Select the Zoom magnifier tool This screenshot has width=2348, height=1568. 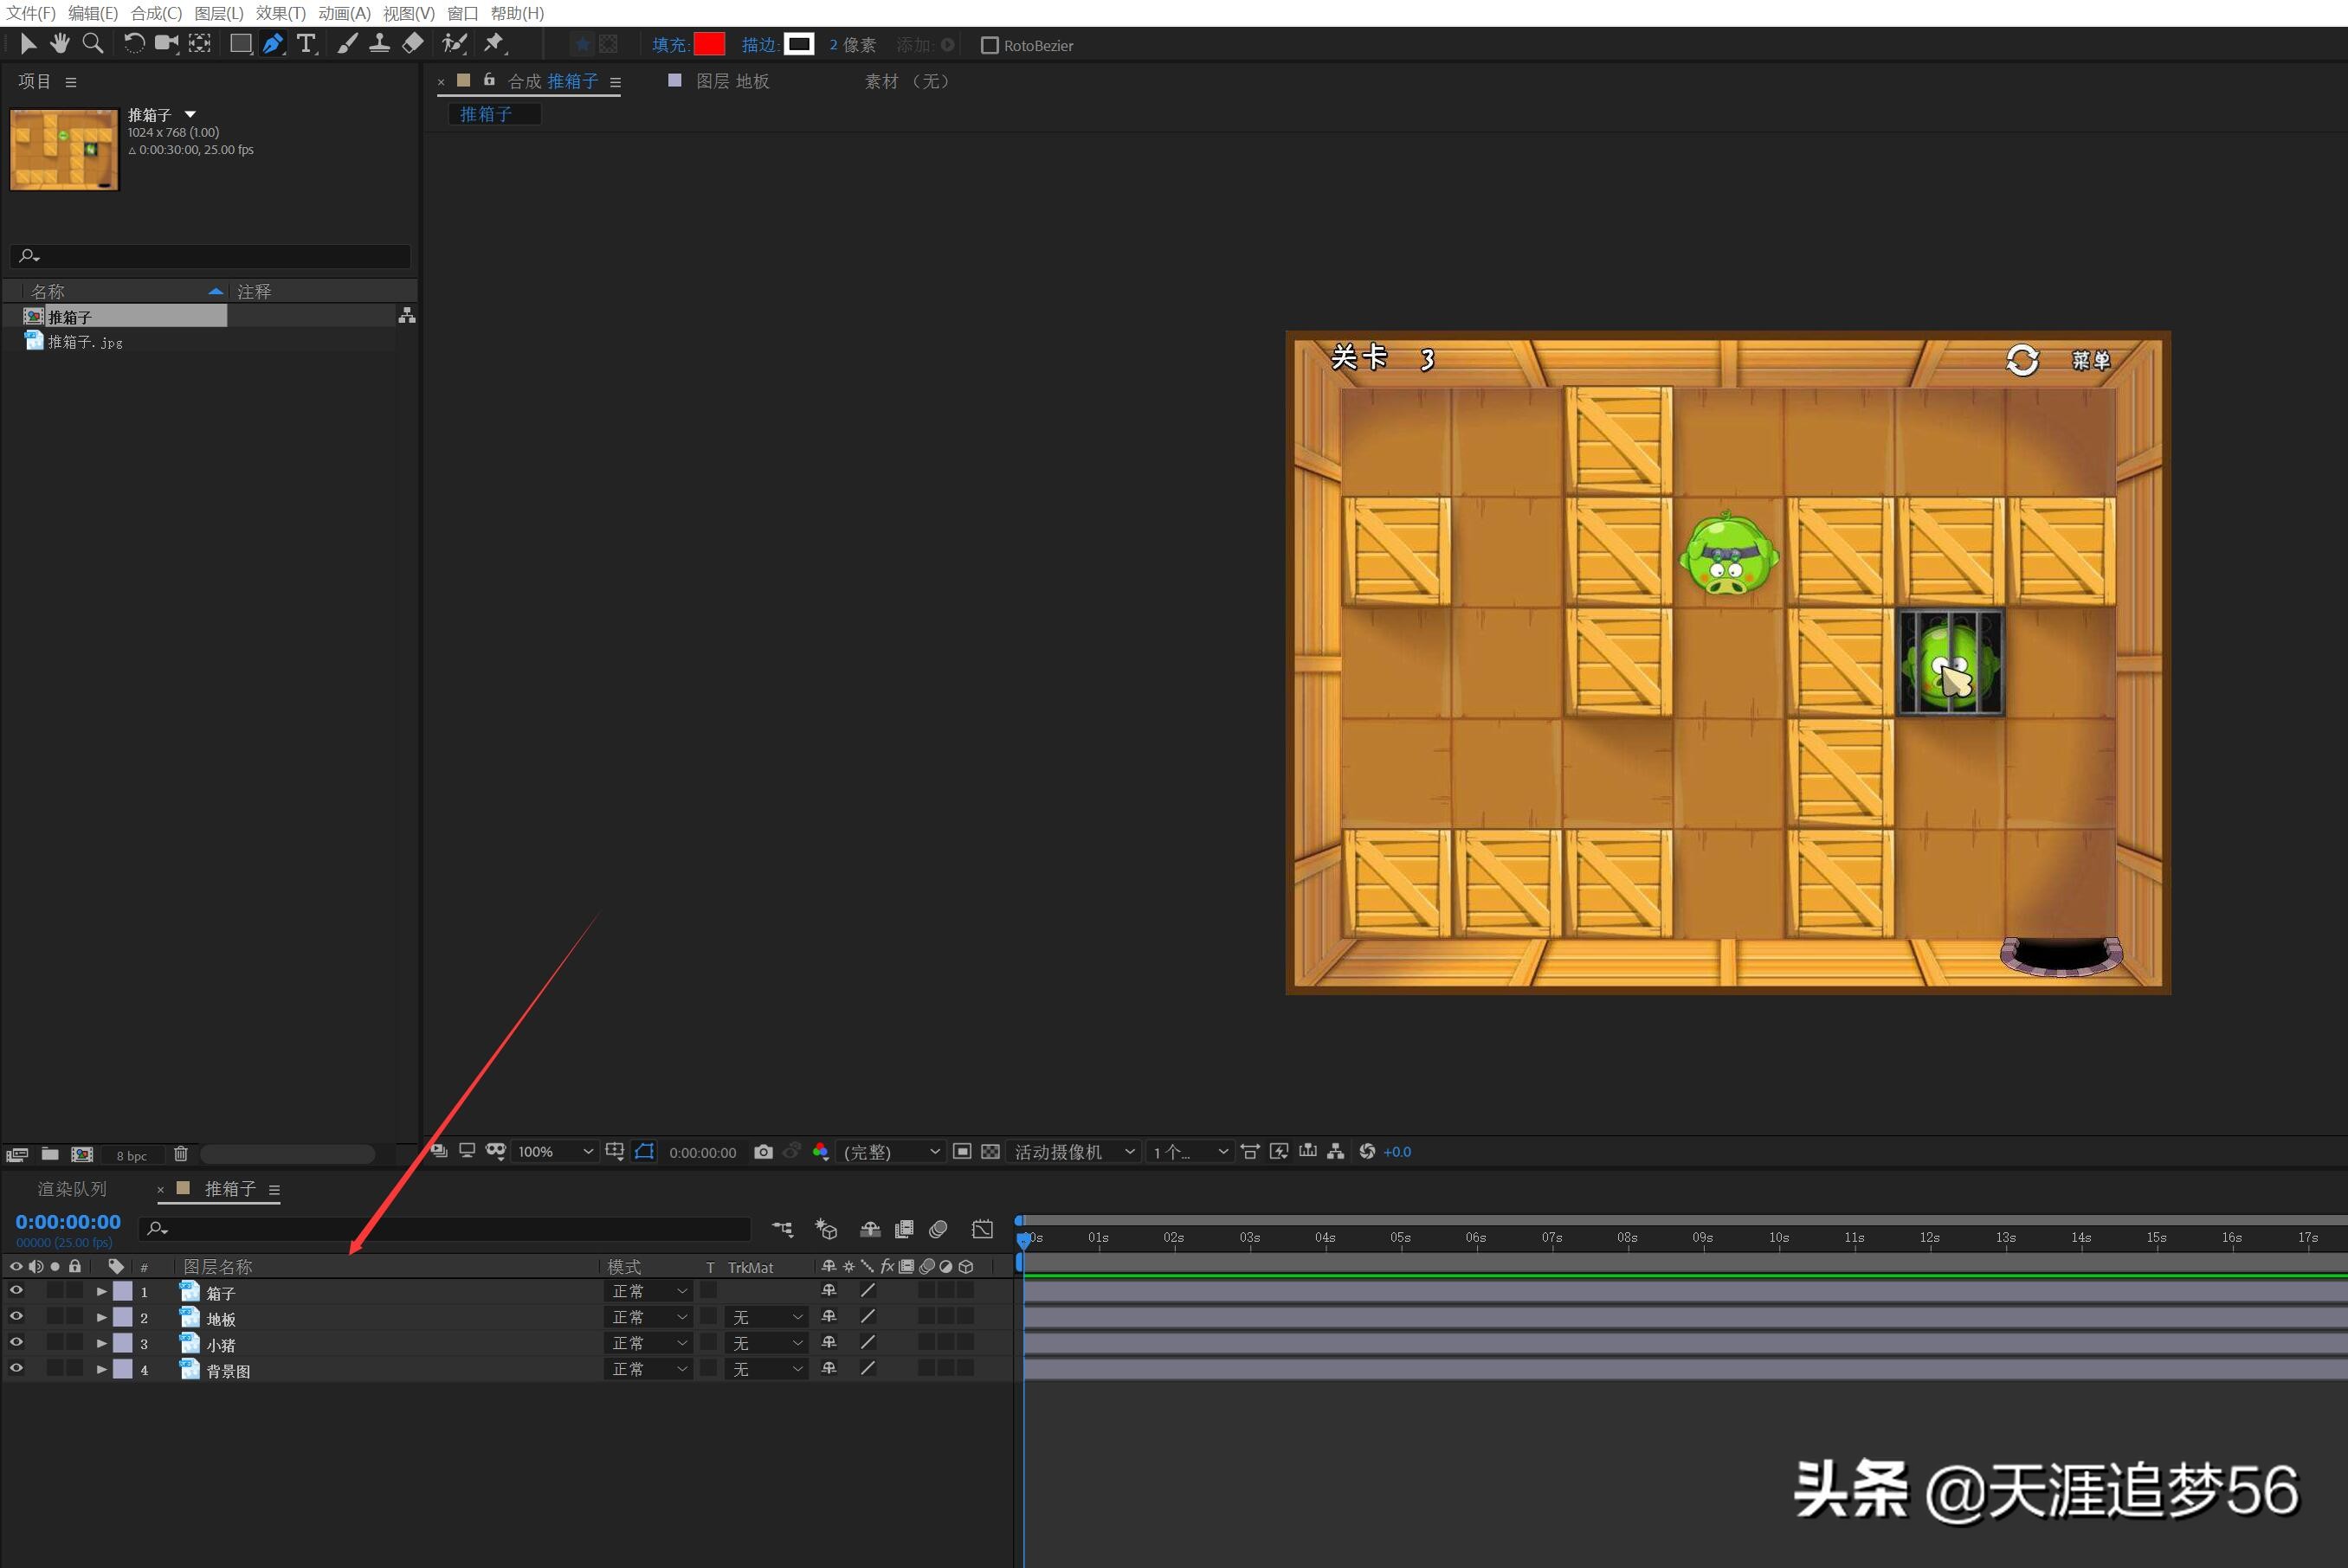coord(92,43)
